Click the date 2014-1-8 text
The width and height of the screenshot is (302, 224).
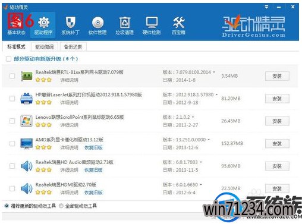tap(185, 80)
